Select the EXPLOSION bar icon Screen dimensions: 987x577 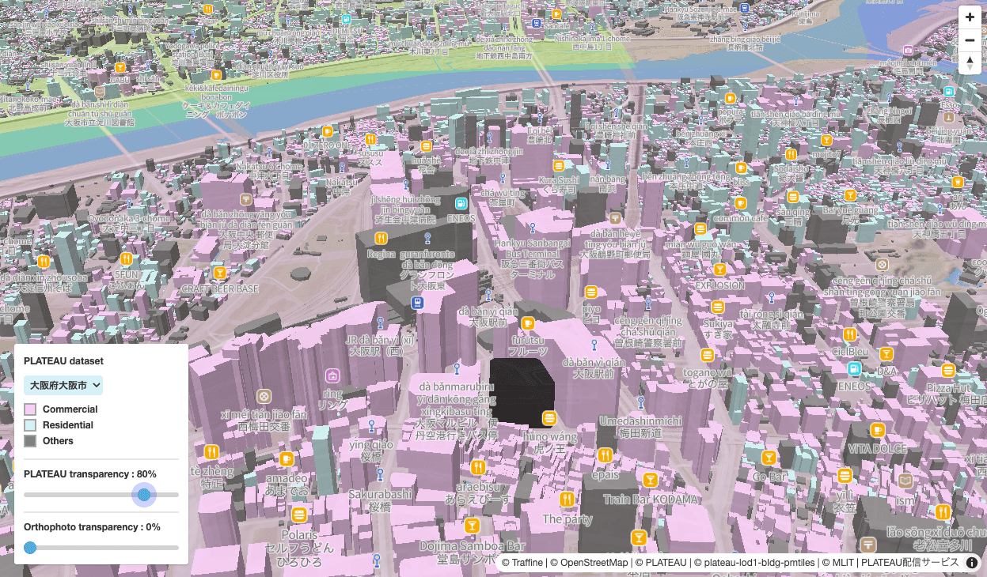tap(720, 268)
